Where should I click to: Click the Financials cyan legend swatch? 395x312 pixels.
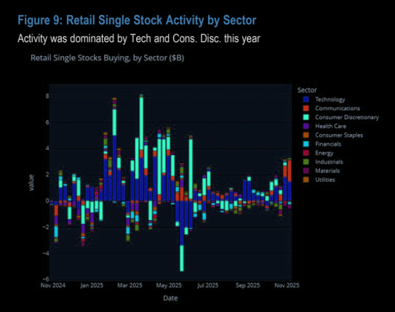(305, 144)
